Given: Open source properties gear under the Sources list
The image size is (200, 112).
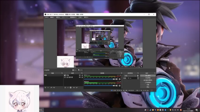Looking at the screenshot, I should point(71,88).
